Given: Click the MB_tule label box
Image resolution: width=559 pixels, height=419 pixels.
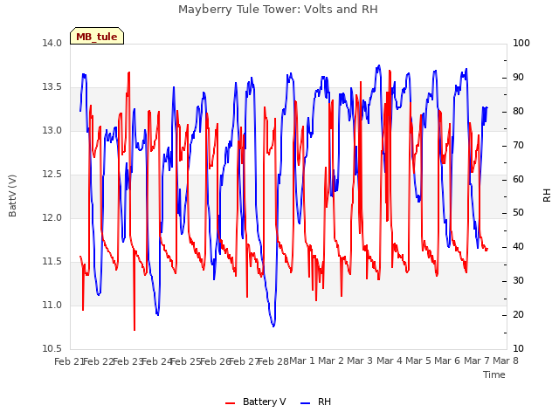Looking at the screenshot, I should click(97, 36).
